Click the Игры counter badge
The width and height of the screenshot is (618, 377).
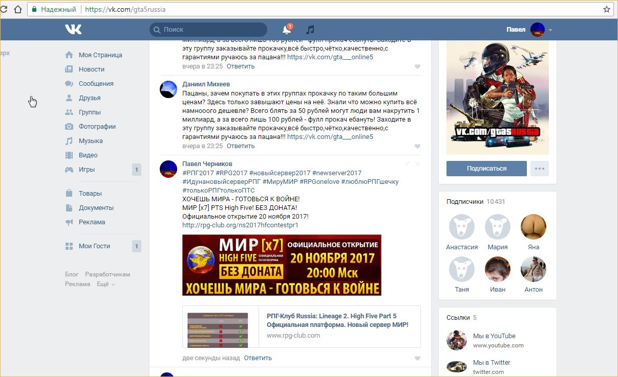pyautogui.click(x=137, y=170)
